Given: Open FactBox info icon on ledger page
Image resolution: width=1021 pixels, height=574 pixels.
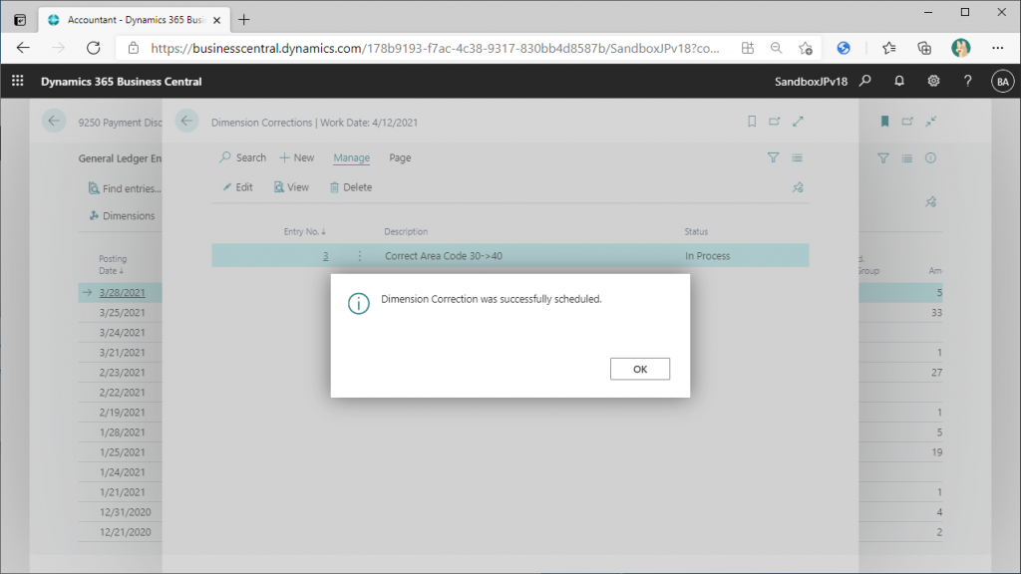Looking at the screenshot, I should (x=930, y=157).
